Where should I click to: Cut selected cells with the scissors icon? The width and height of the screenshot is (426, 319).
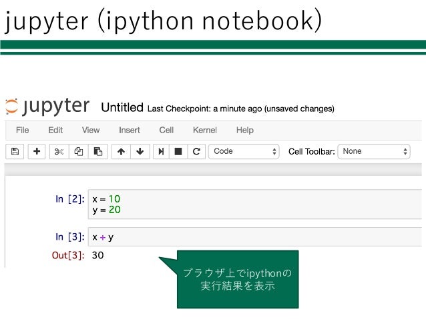[x=59, y=151]
